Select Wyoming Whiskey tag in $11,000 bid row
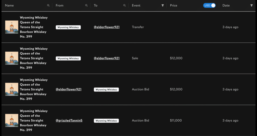 click(x=106, y=121)
